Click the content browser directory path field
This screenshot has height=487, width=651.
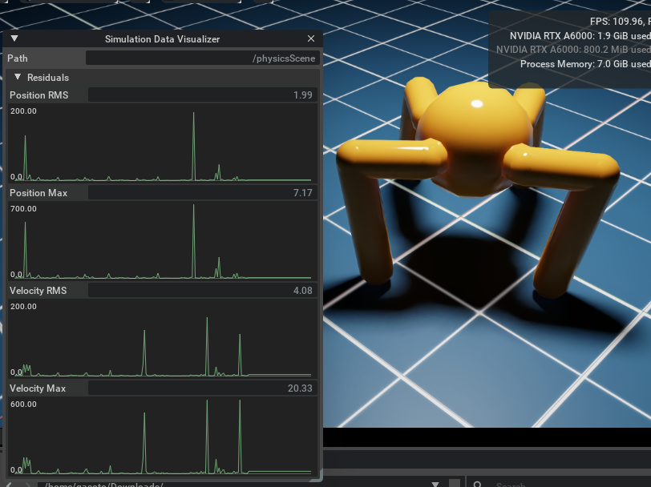[232, 484]
